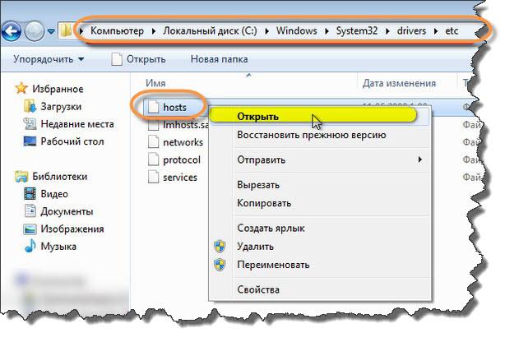505x342 pixels.
Task: Open the Музыка library
Action: (58, 247)
